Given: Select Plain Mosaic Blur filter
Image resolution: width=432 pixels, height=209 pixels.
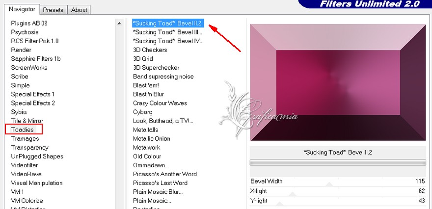Looking at the screenshot, I should click(x=158, y=192).
